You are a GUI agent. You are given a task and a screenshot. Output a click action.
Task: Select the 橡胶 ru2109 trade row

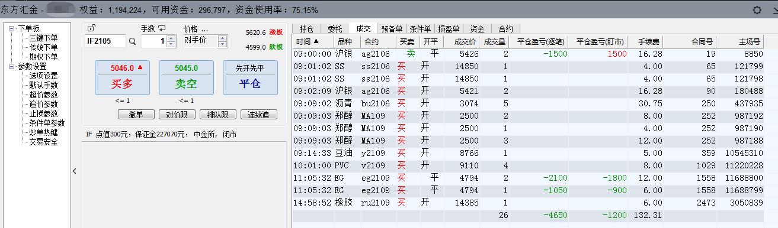pyautogui.click(x=529, y=203)
